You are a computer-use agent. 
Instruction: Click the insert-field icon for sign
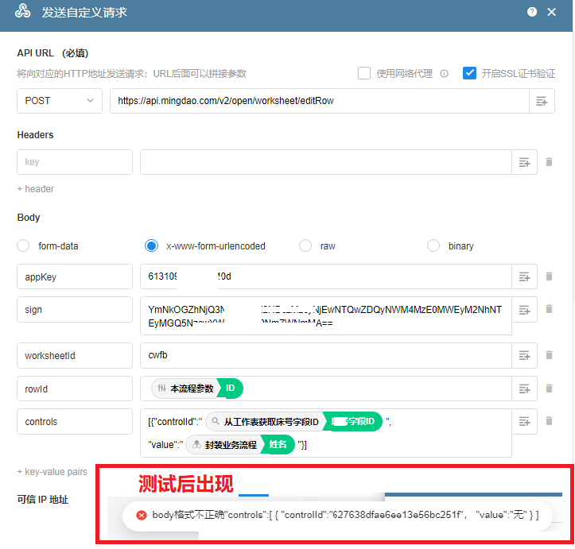click(524, 309)
